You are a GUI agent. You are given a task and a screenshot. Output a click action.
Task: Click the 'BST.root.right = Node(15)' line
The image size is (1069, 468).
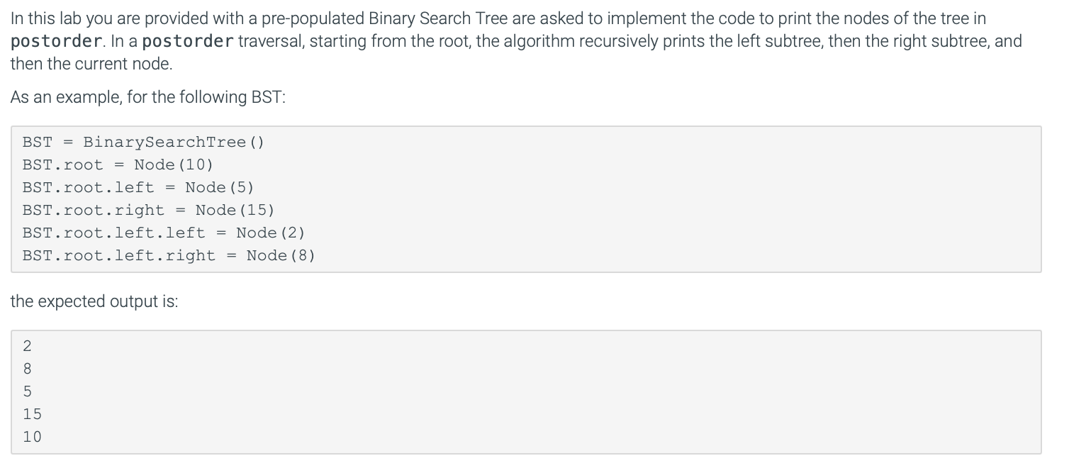pos(148,210)
